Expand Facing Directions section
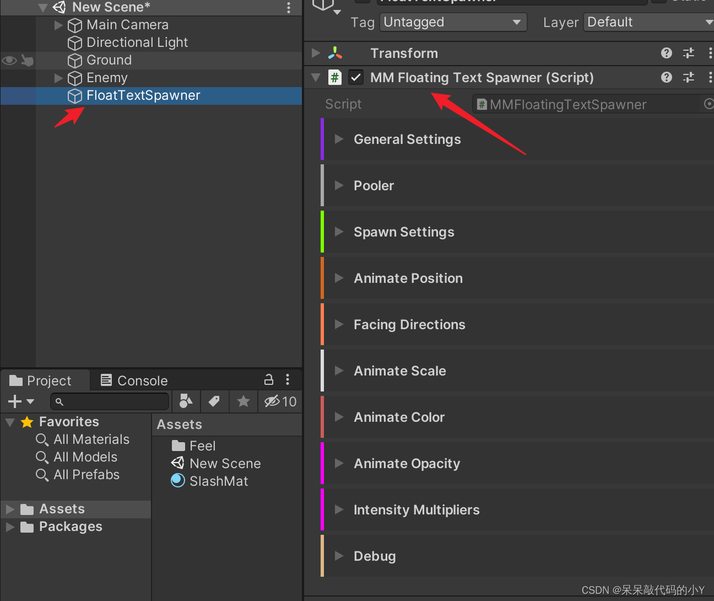The width and height of the screenshot is (714, 601). click(339, 324)
